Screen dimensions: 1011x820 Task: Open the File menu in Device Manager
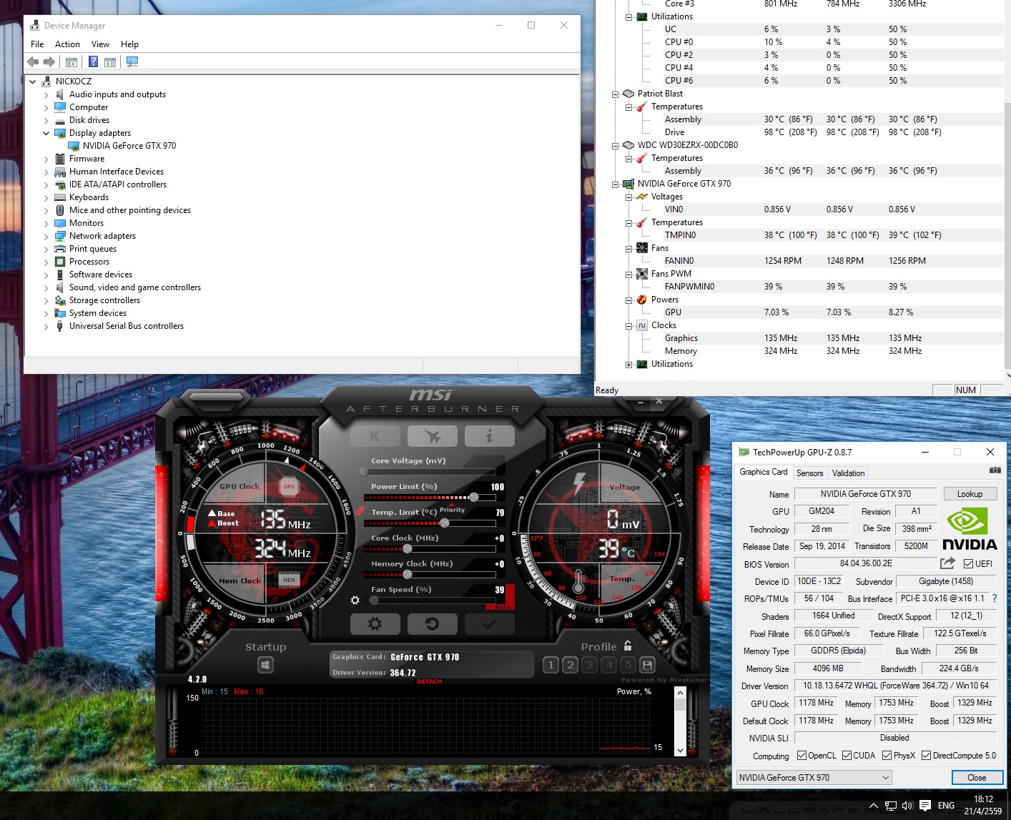pyautogui.click(x=37, y=44)
